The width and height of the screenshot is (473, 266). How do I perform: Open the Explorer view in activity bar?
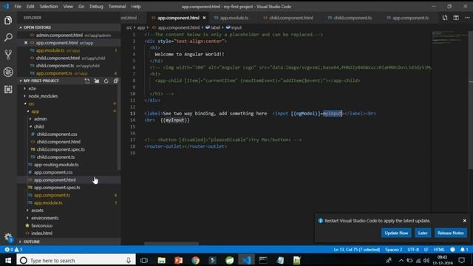click(x=8, y=21)
